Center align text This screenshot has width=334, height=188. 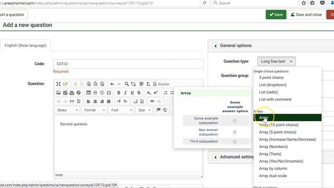(x=95, y=101)
